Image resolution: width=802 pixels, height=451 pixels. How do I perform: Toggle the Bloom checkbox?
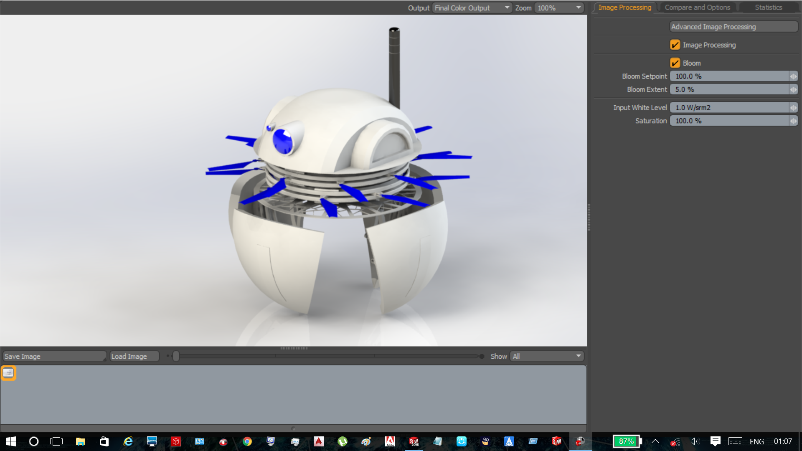[675, 63]
